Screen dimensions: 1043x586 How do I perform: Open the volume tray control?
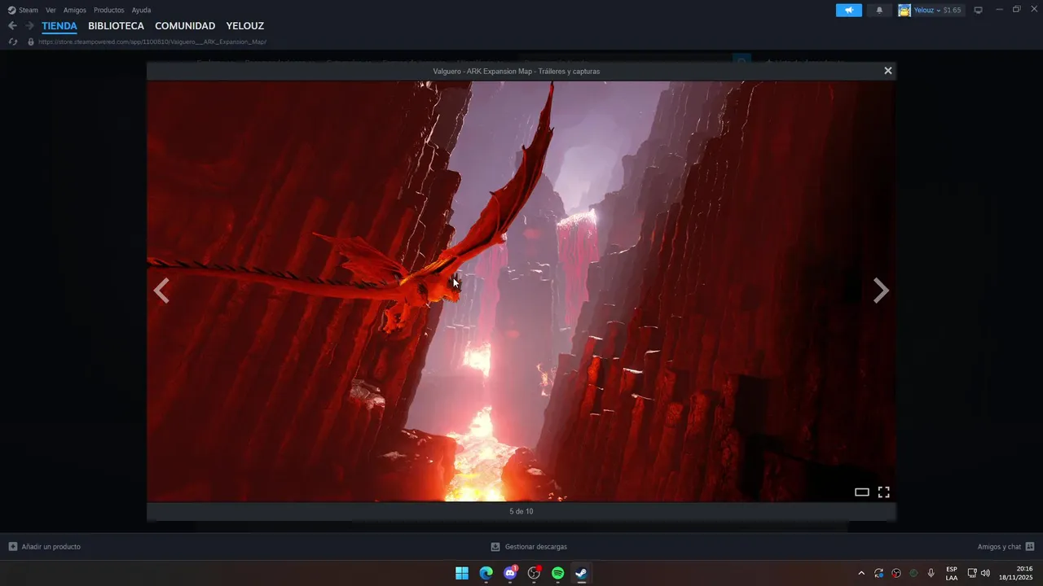click(x=985, y=573)
